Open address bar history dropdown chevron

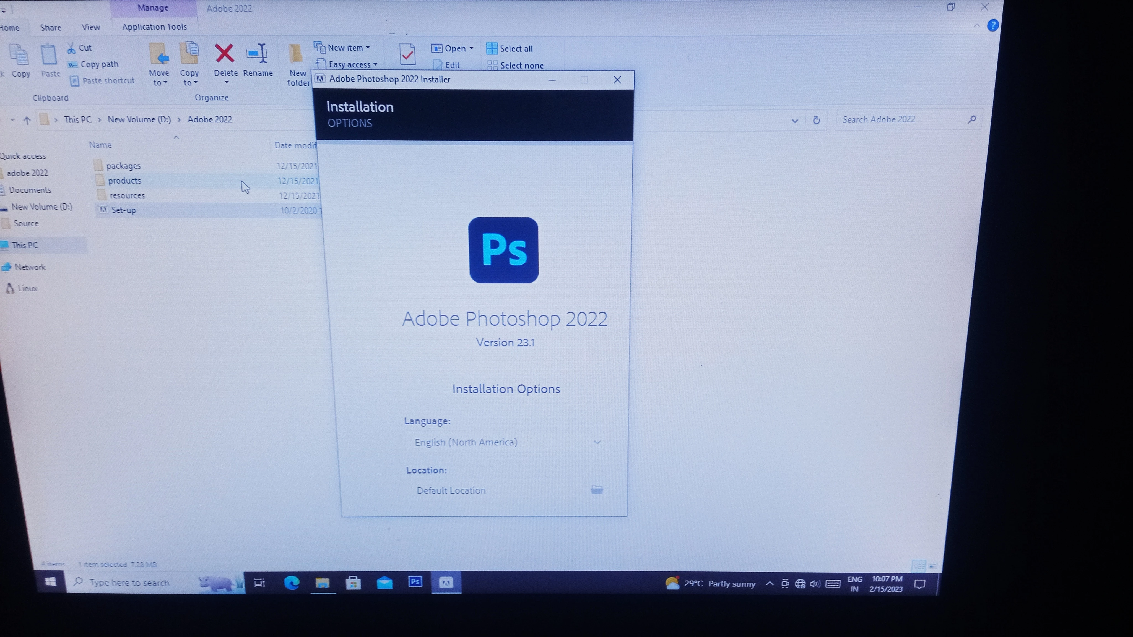point(795,121)
